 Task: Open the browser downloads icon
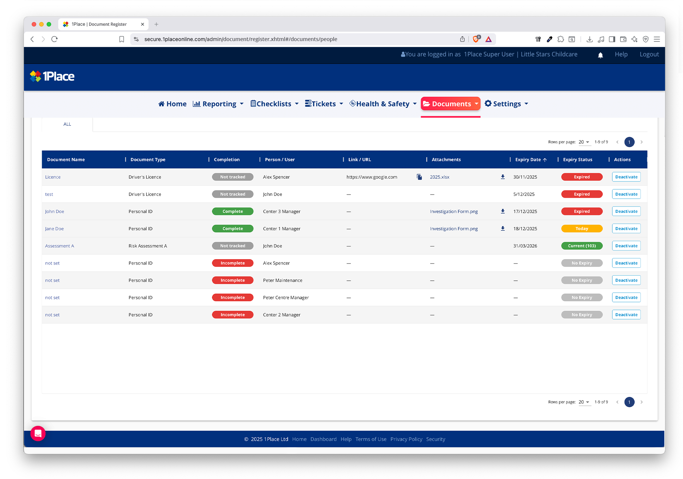point(589,39)
